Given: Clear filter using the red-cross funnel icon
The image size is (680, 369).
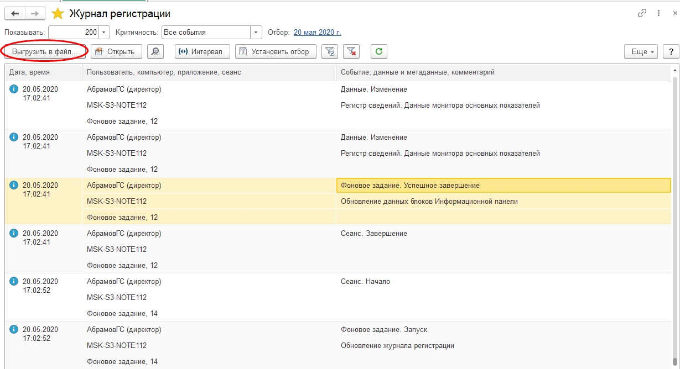Looking at the screenshot, I should tap(351, 51).
